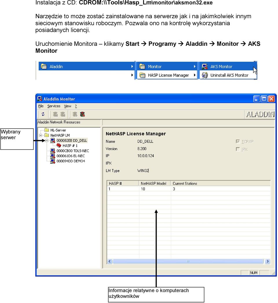
Task: Select the HL-Server folder icon
Action: pyautogui.click(x=47, y=130)
